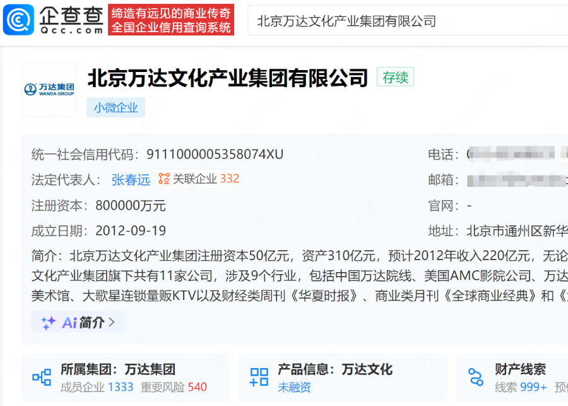Click the red slogan banner
Screen dimensions: 568x406
click(171, 20)
